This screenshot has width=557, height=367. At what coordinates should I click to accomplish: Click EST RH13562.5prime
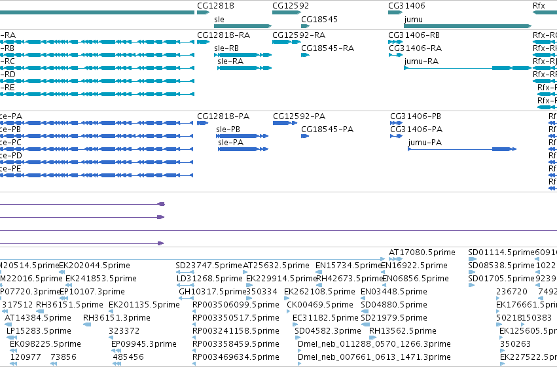click(403, 331)
